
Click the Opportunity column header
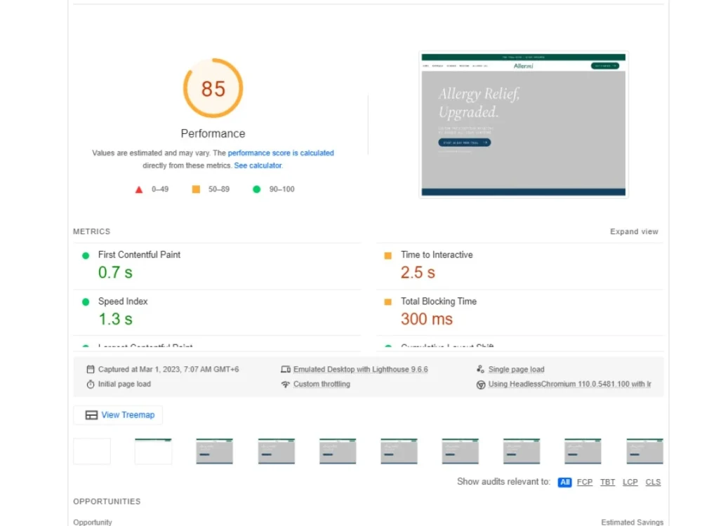click(92, 522)
